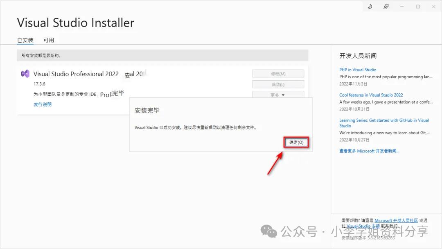The width and height of the screenshot is (442, 249).
Task: Click the date 2022年10月27日
Action: pyautogui.click(x=354, y=140)
